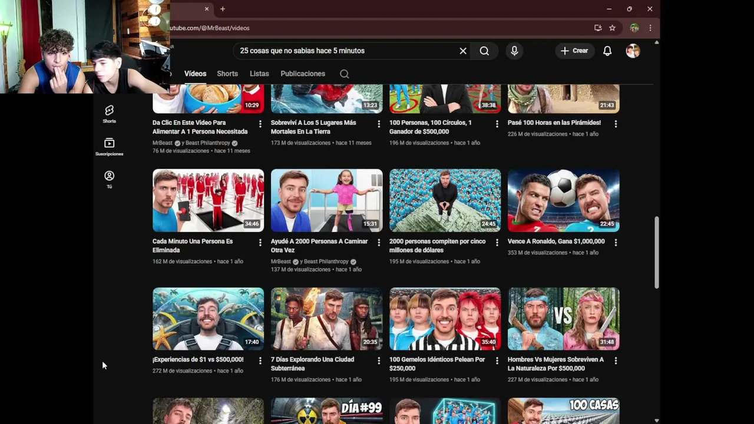754x424 pixels.
Task: Open the notifications bell
Action: (607, 51)
